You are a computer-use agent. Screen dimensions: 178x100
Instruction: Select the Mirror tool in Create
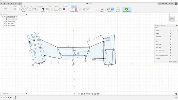click(x=30, y=9)
